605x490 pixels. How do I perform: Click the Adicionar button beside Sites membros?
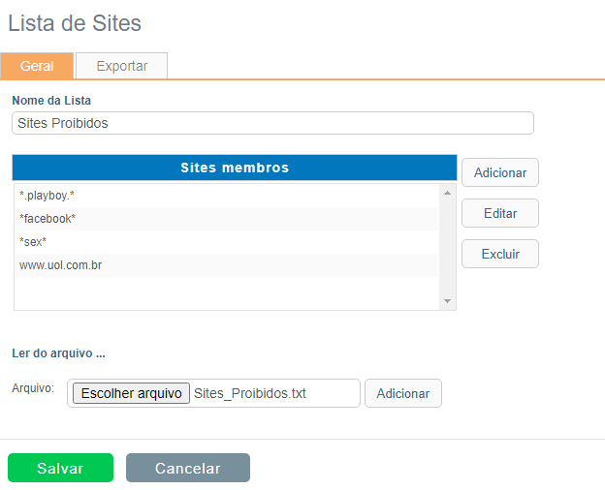pos(500,172)
